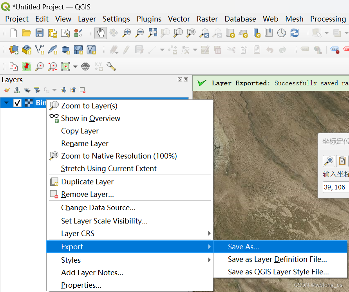Save the current QGIS project
The image size is (349, 292).
(x=39, y=33)
